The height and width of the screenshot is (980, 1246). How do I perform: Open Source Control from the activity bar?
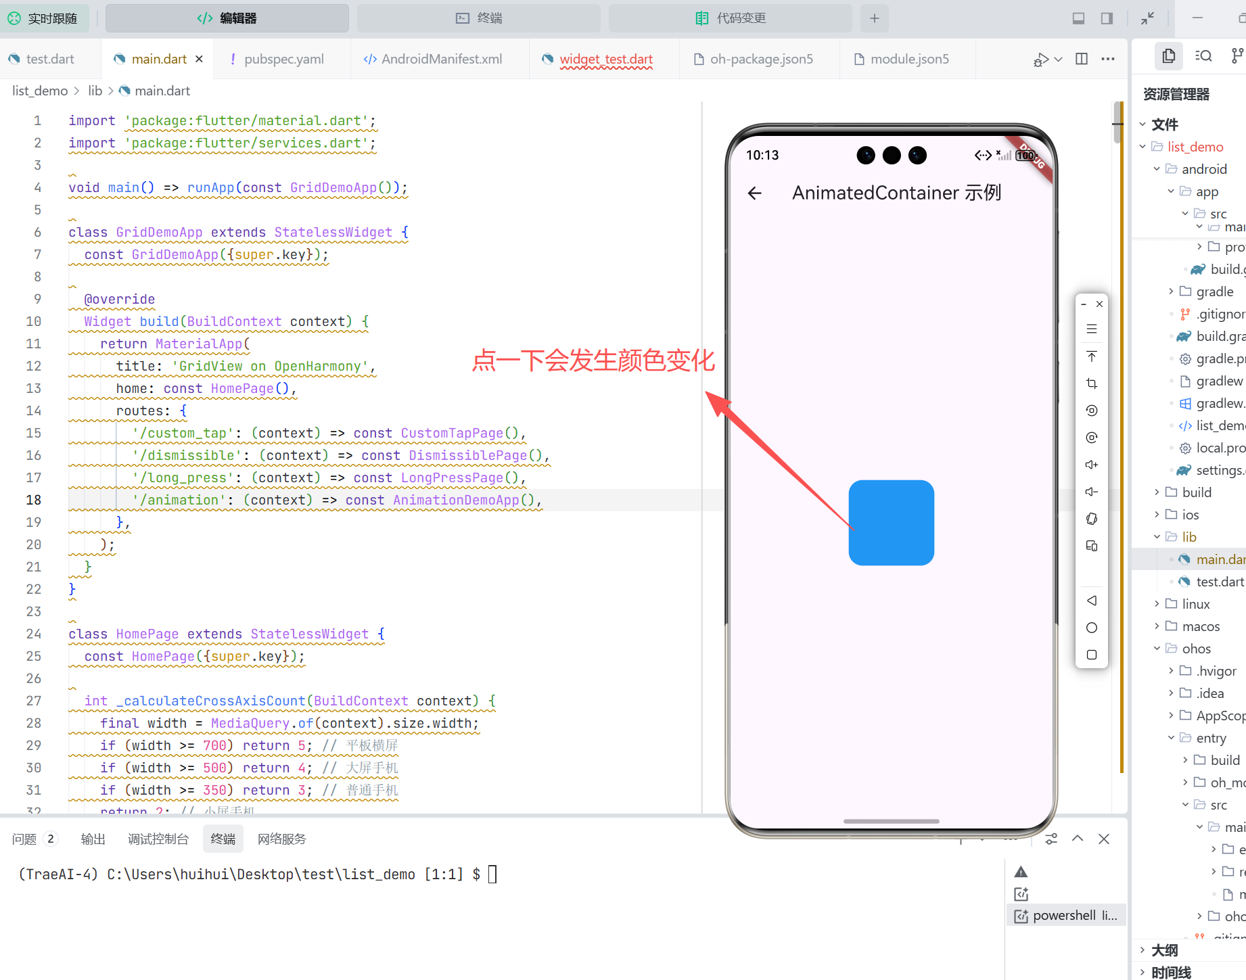(1238, 56)
